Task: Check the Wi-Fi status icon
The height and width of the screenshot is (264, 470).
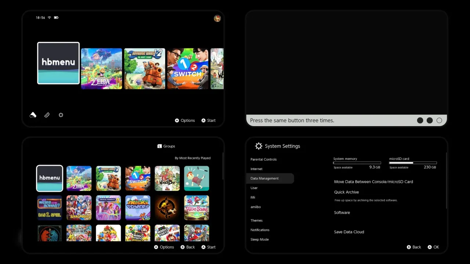Action: pyautogui.click(x=49, y=18)
